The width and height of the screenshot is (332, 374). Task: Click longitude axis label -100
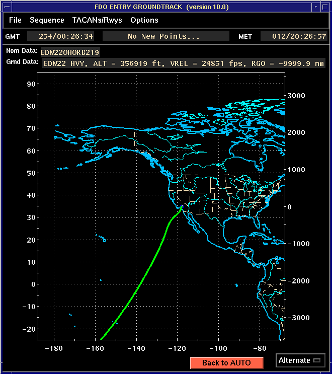coord(218,348)
